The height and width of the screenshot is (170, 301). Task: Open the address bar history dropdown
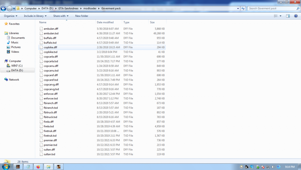pos(238,8)
